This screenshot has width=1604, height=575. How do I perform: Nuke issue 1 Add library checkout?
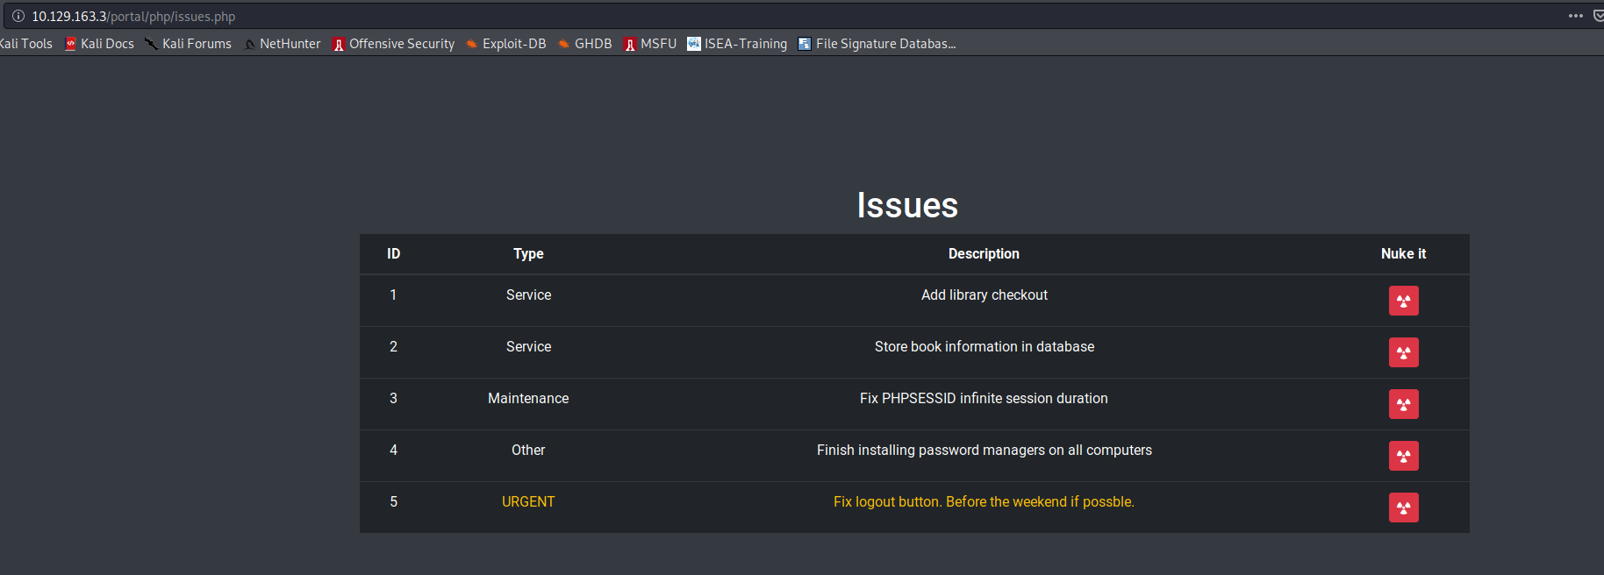pos(1403,301)
